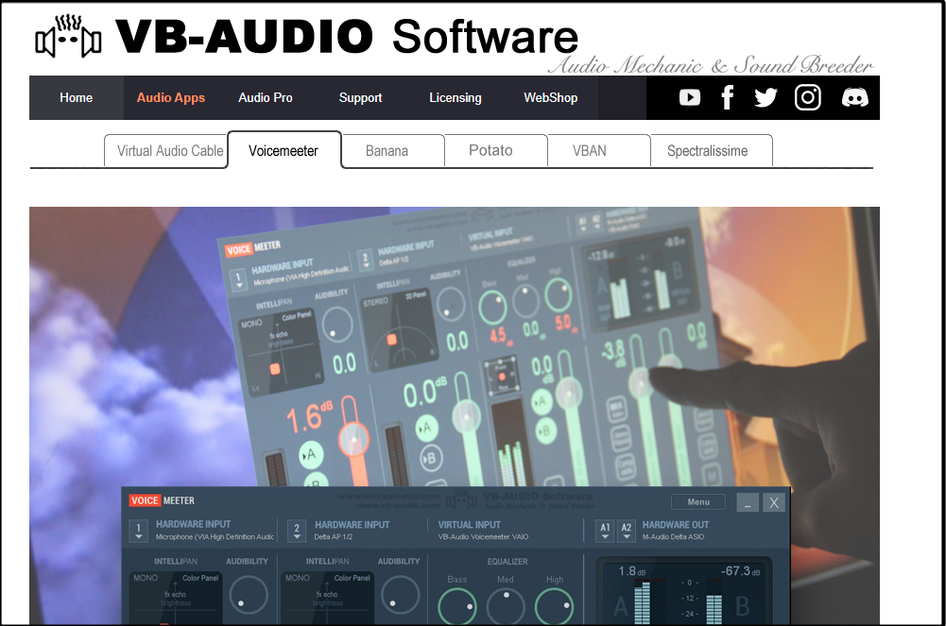Click the VB-Audio speaker logo
This screenshot has height=626, width=946.
click(68, 38)
